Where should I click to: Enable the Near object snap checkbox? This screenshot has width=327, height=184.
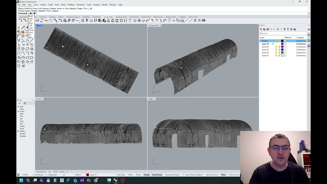[18, 109]
